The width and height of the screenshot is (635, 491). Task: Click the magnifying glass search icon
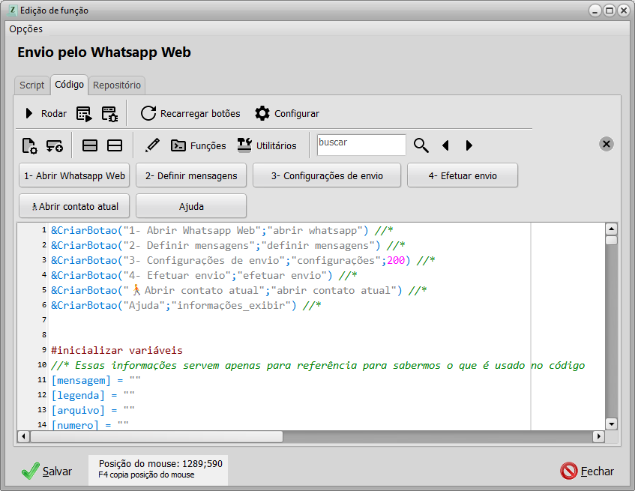pos(421,145)
